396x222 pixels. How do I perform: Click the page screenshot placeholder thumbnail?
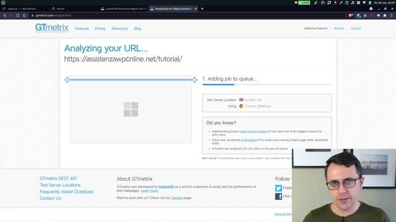pos(131,109)
